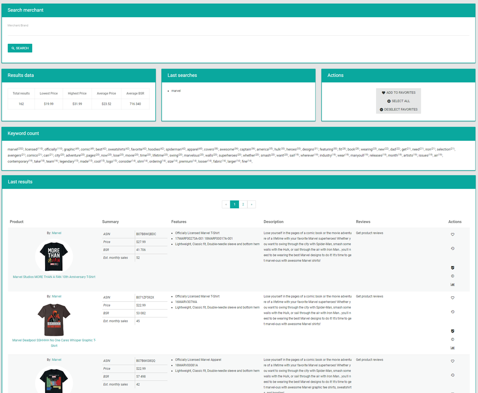Select results page 1
Image resolution: width=478 pixels, height=393 pixels.
[x=235, y=204]
